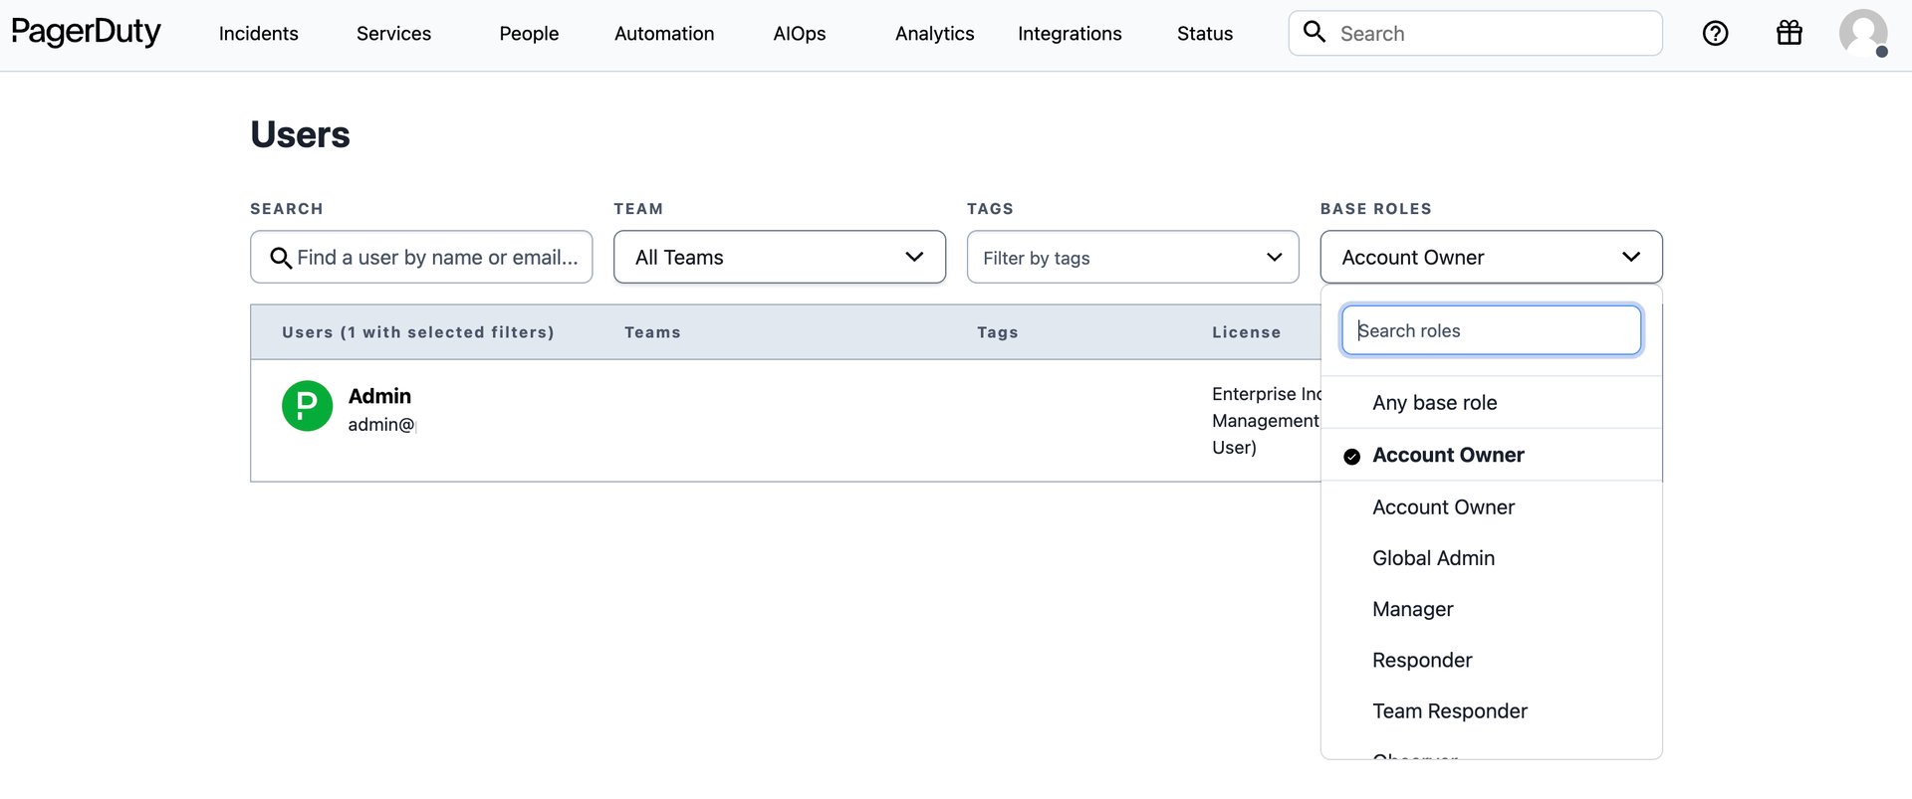Choose Any base role option
The width and height of the screenshot is (1912, 799).
[x=1434, y=403]
